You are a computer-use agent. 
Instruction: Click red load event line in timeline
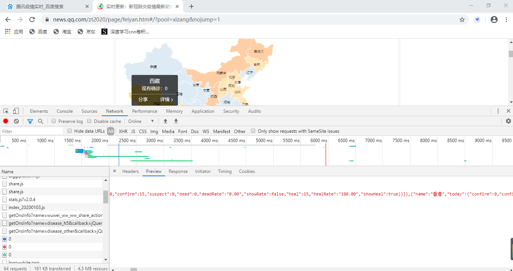click(326, 154)
